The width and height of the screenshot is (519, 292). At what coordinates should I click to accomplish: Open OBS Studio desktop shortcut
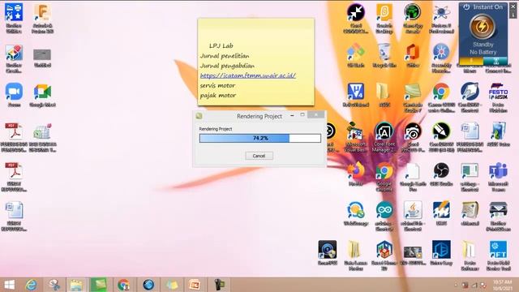(441, 174)
